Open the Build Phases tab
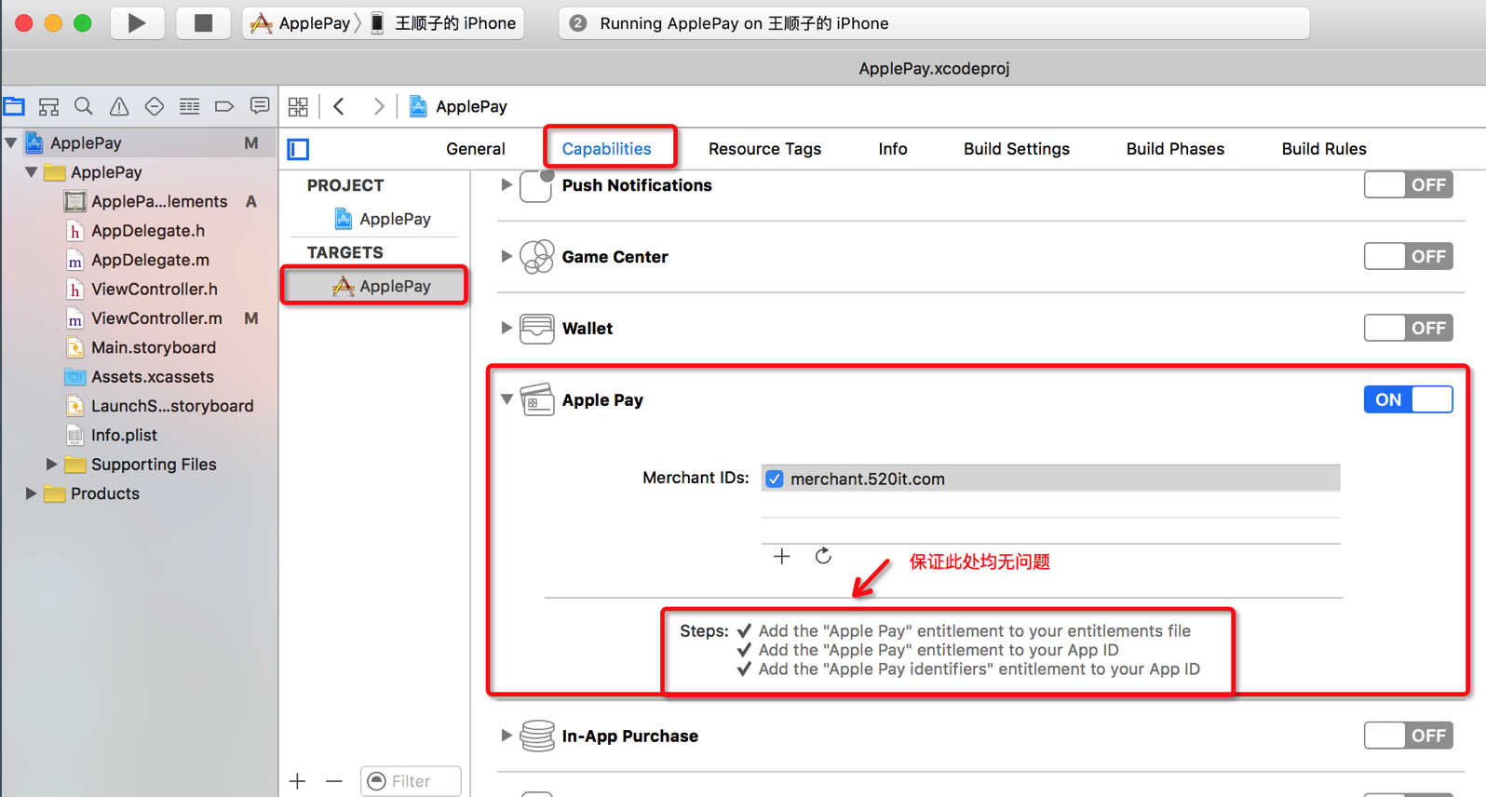Image resolution: width=1486 pixels, height=797 pixels. coord(1175,149)
